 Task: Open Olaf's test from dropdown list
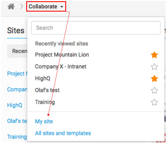click(x=47, y=90)
